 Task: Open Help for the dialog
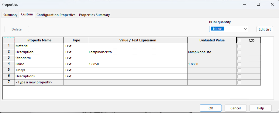pyautogui.click(x=260, y=108)
